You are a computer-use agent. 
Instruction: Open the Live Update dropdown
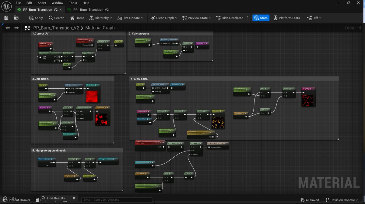pos(130,18)
